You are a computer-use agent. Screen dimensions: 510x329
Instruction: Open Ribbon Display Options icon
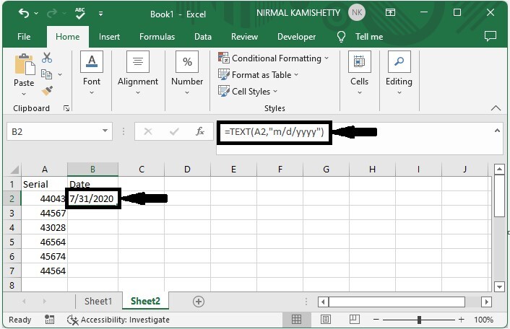click(390, 13)
